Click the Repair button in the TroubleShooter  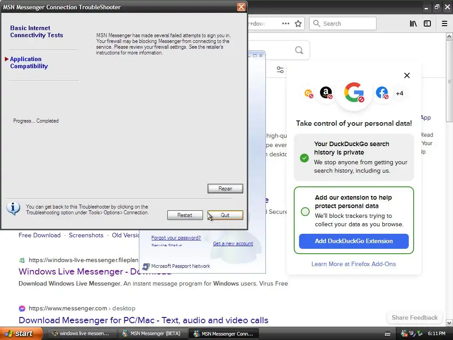(x=225, y=189)
